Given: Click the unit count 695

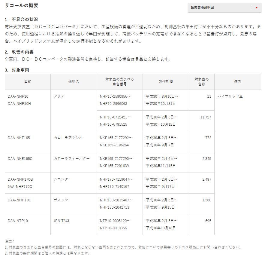Looking at the screenshot, I should [208, 221].
